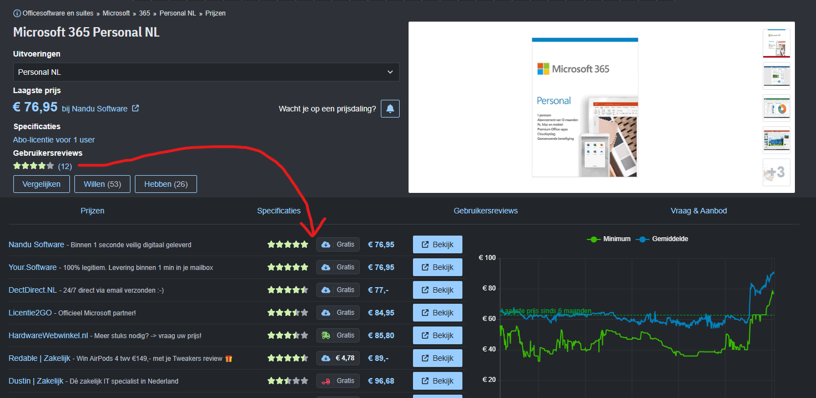Click the download cloud icon in the Licentie2GO row
The image size is (816, 398).
pos(326,313)
